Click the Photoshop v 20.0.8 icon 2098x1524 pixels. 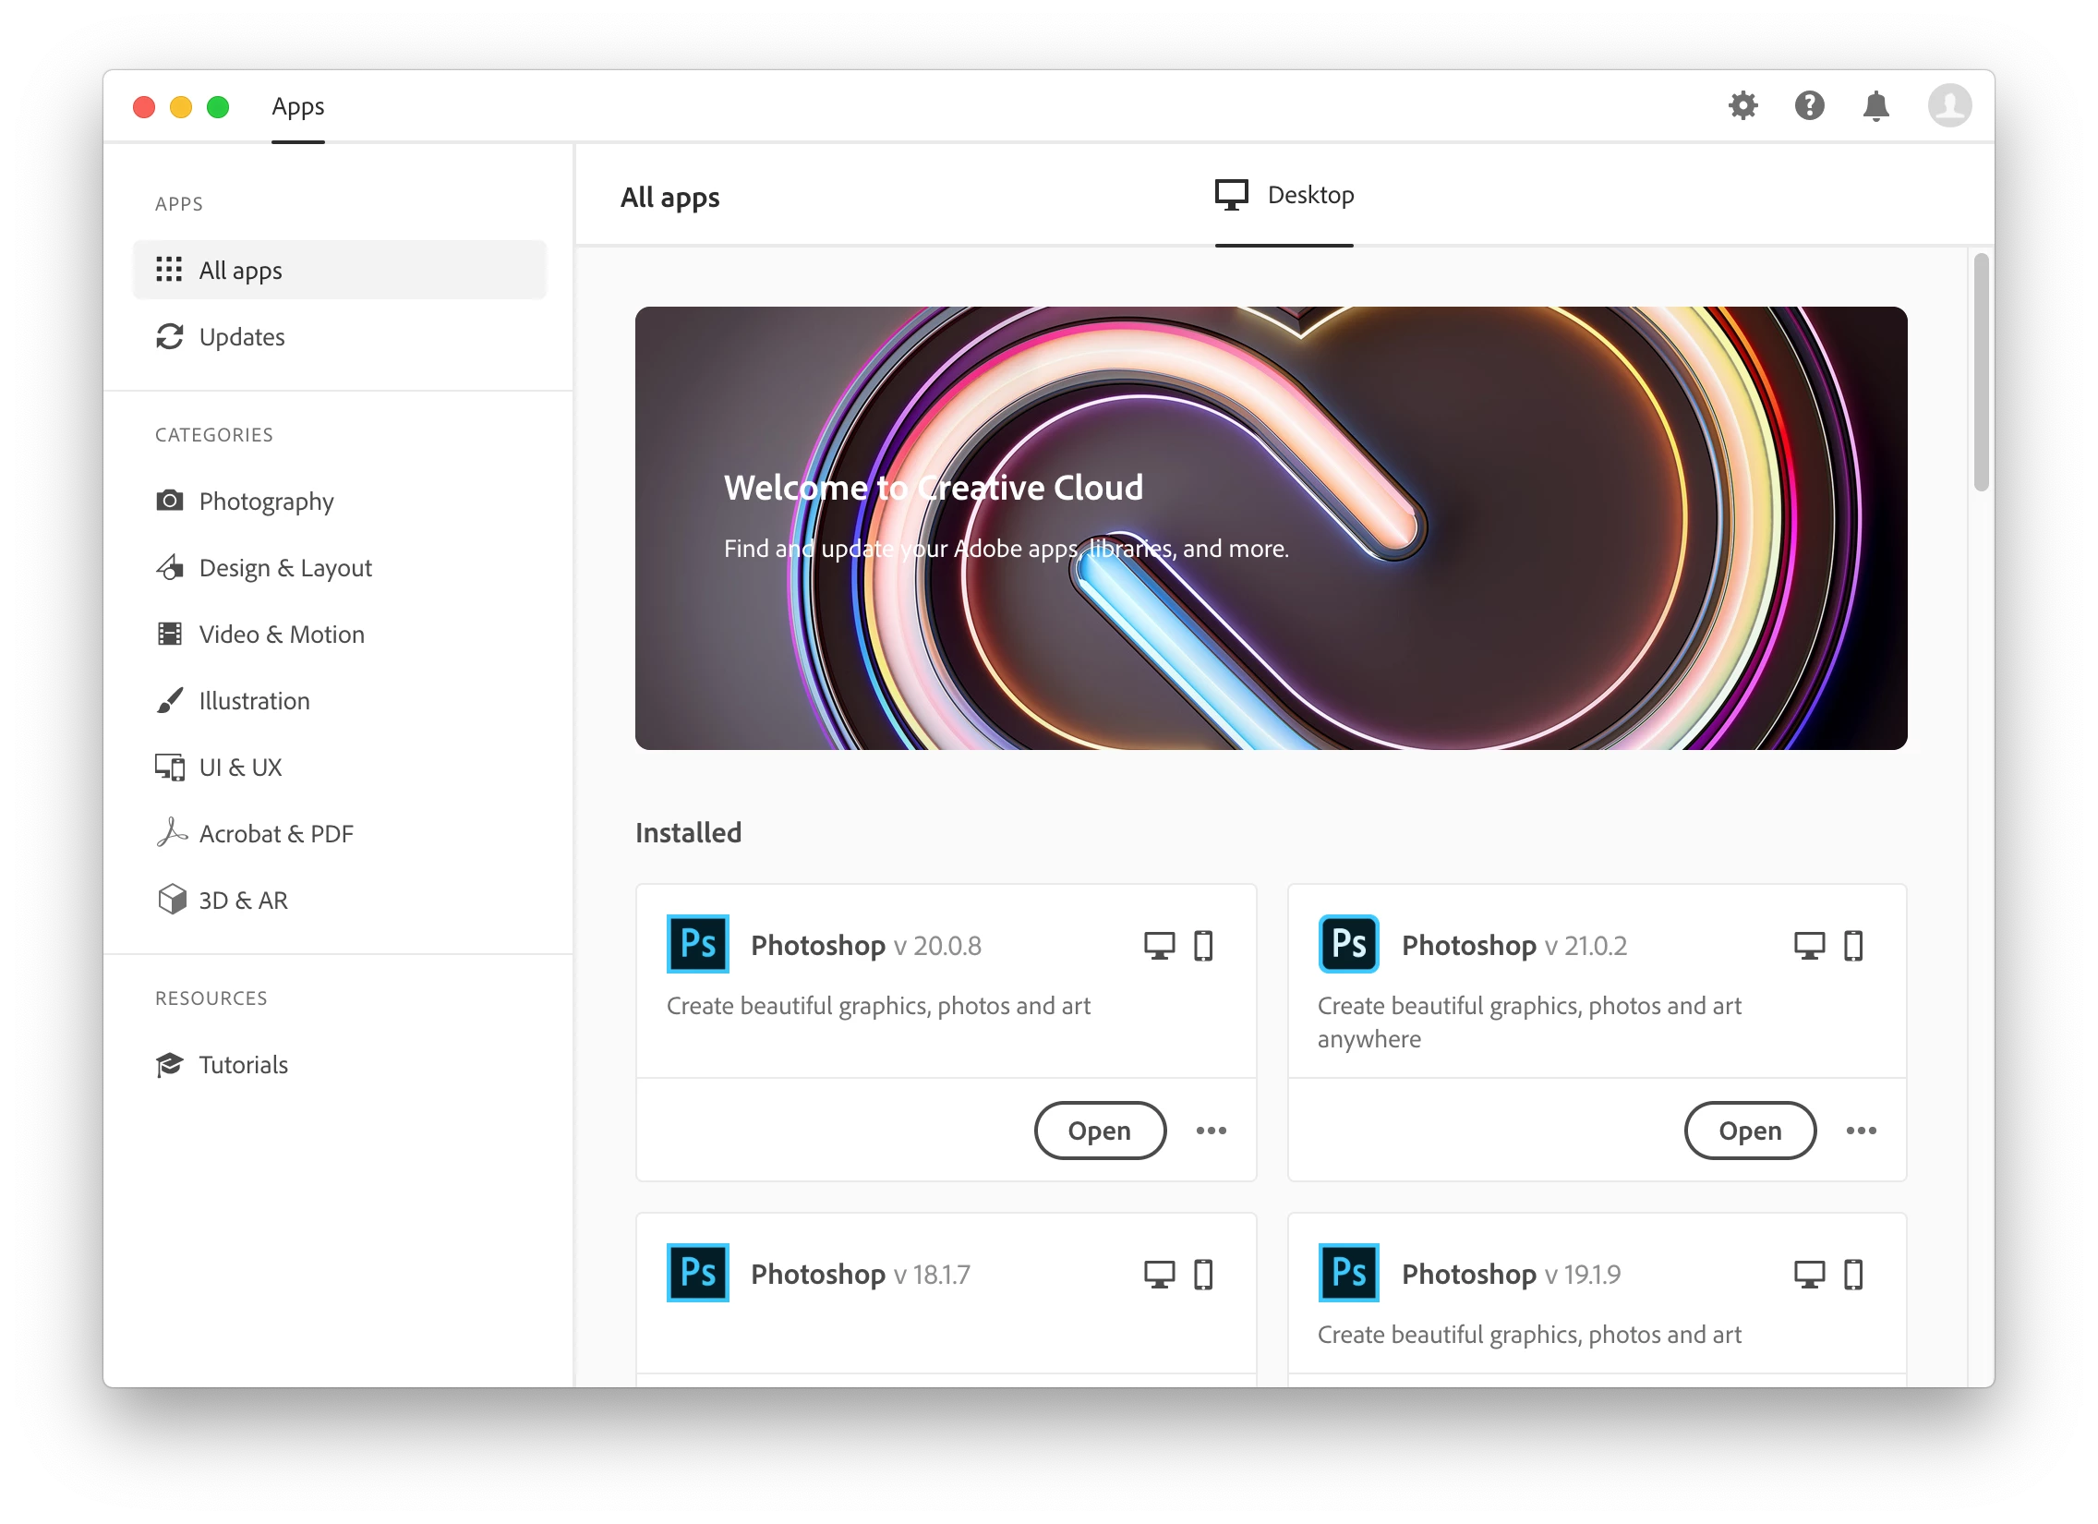point(697,944)
